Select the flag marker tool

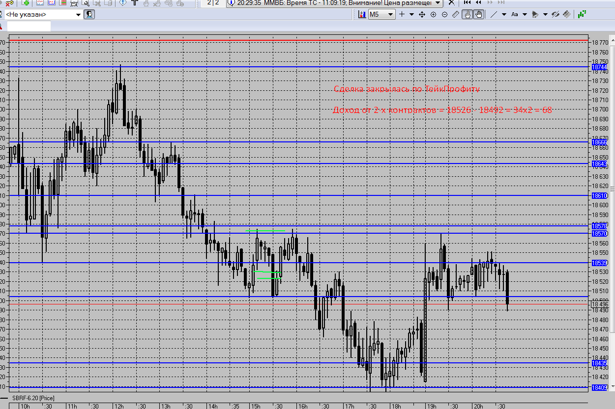pos(535,14)
